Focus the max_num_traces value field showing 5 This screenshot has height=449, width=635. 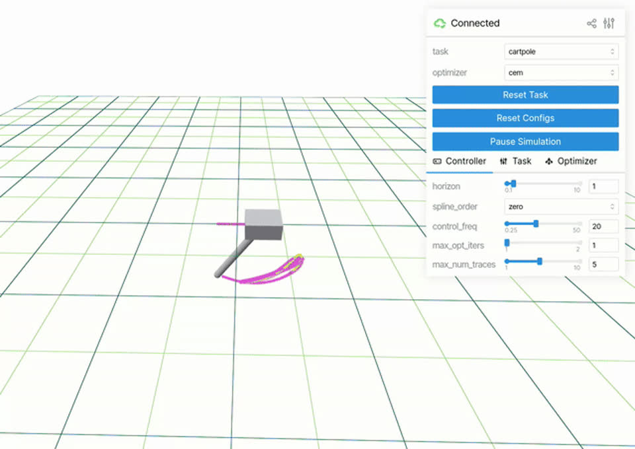[x=603, y=264]
